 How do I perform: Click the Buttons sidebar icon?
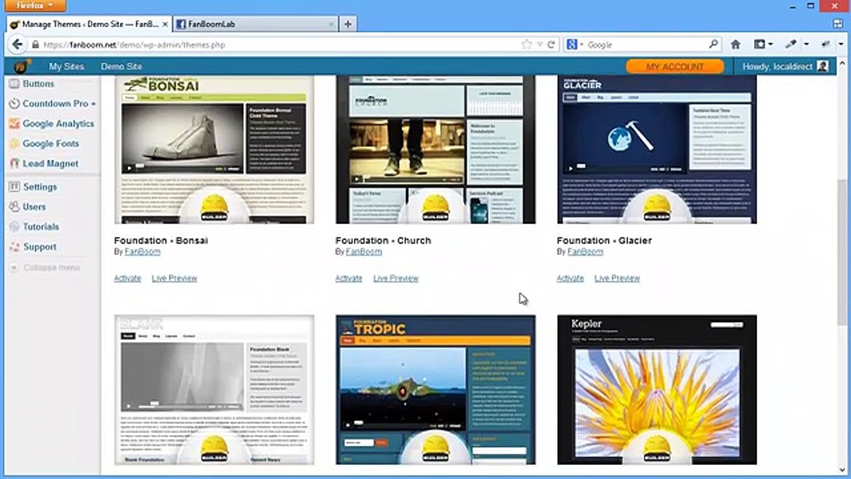[14, 84]
